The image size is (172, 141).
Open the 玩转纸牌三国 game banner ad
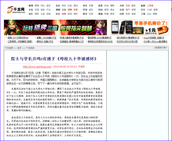pyautogui.click(x=55, y=28)
